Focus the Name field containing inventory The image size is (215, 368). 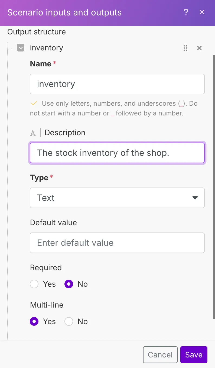click(117, 84)
